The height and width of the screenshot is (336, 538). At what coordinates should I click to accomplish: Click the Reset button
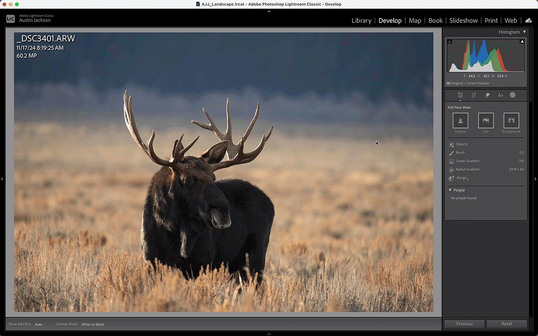tap(507, 324)
